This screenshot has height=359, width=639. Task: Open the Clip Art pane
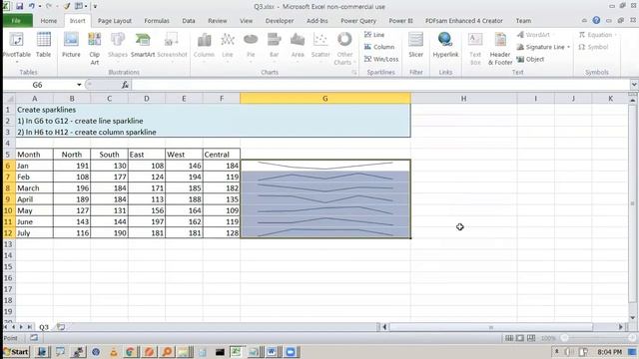tap(95, 49)
